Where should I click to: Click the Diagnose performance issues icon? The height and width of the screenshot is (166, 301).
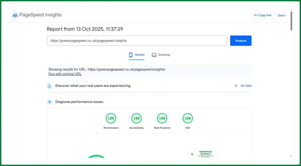pos(49,102)
